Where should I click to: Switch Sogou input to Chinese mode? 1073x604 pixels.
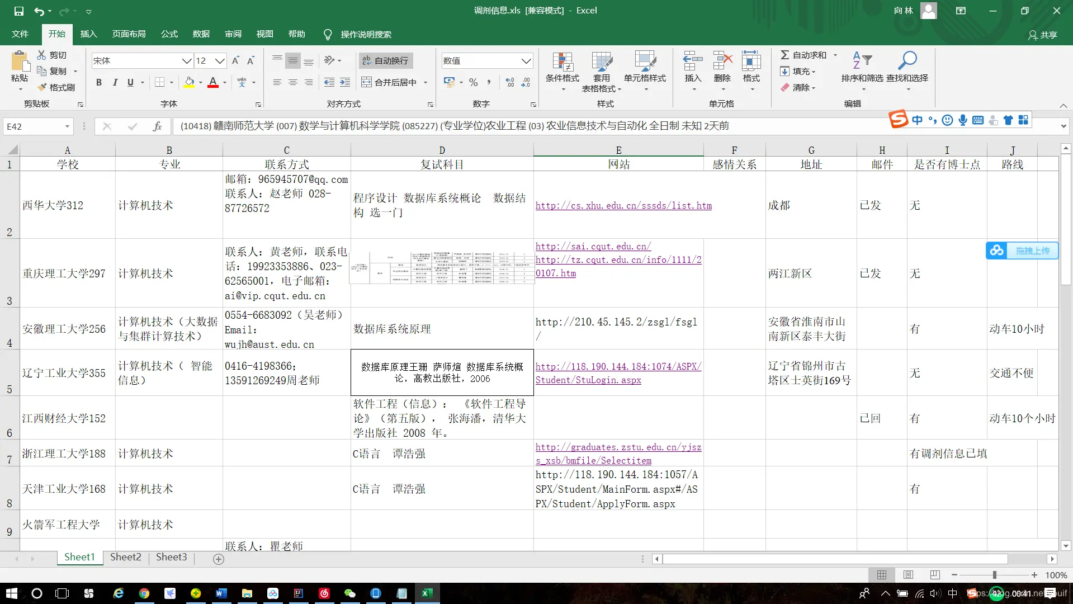click(916, 120)
